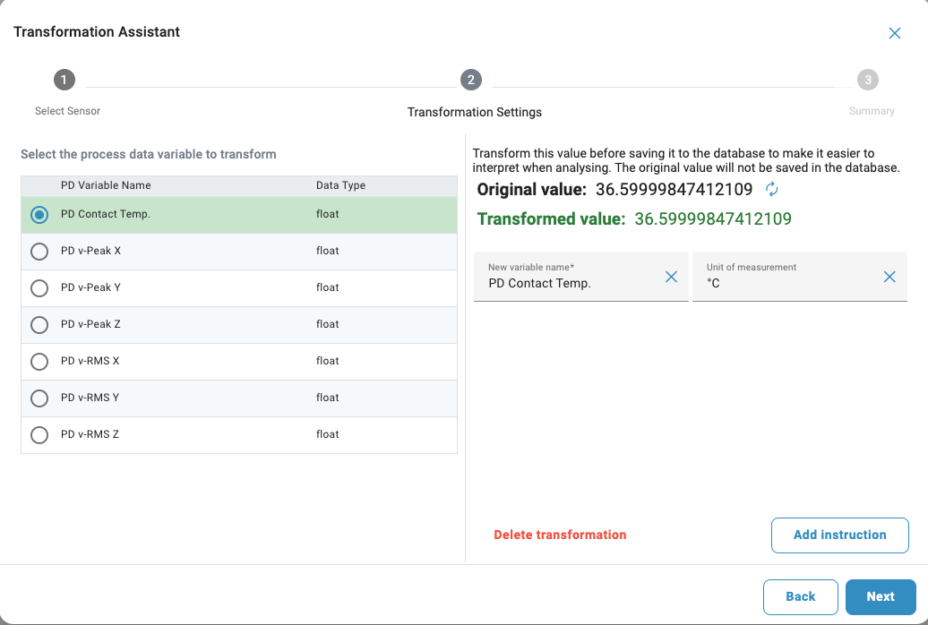928x625 pixels.
Task: Go to step 1 Select Sensor
Action: pyautogui.click(x=64, y=81)
